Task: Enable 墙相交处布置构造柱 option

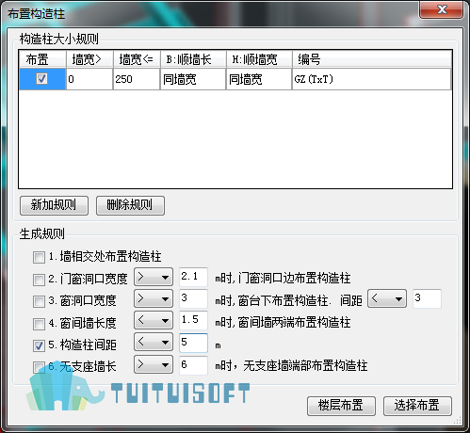Action: point(39,257)
